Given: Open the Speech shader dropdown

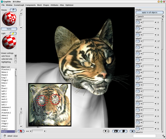Looking at the screenshot, I should point(150,16).
